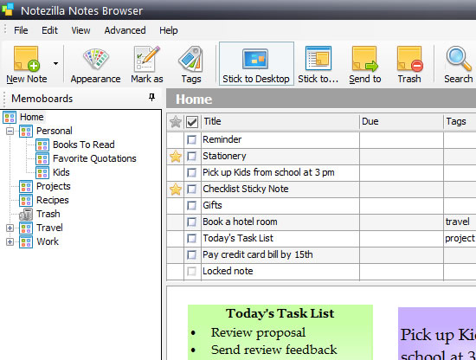Pin the Memoboards panel
Viewport: 476px width, 360px height.
click(x=151, y=98)
